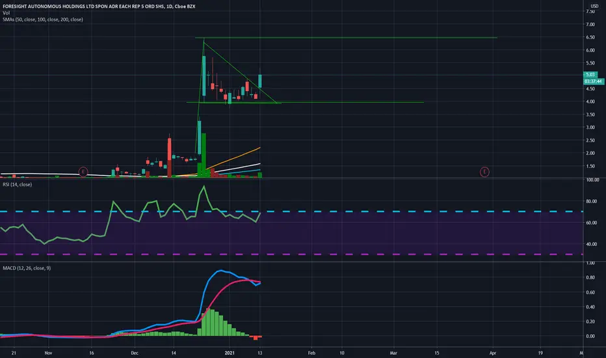Click the 2.50 price axis label
This screenshot has width=606, height=358.
click(x=590, y=140)
